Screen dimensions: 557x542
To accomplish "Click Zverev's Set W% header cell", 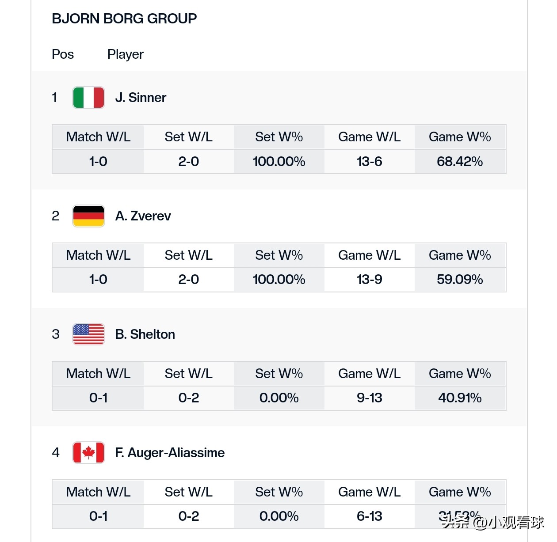I will click(x=279, y=255).
